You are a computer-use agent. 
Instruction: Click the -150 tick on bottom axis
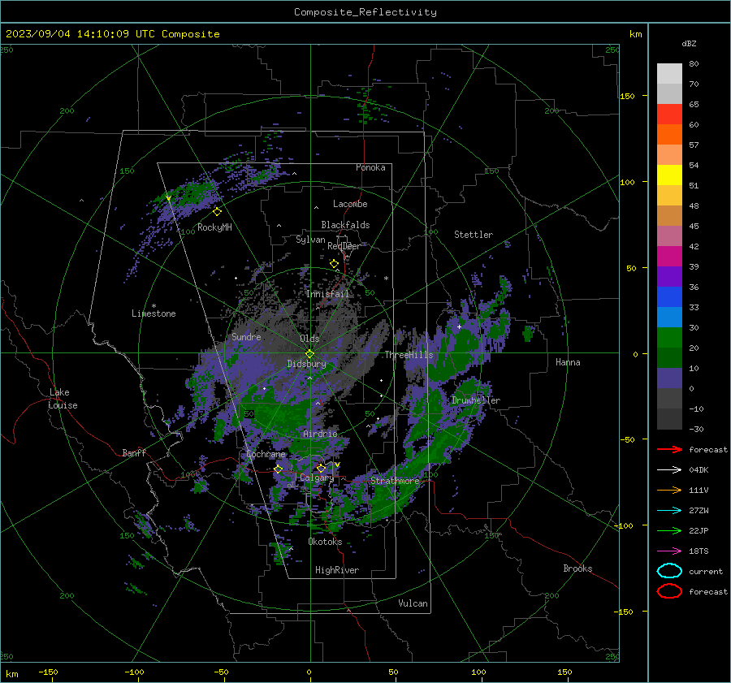pos(48,672)
